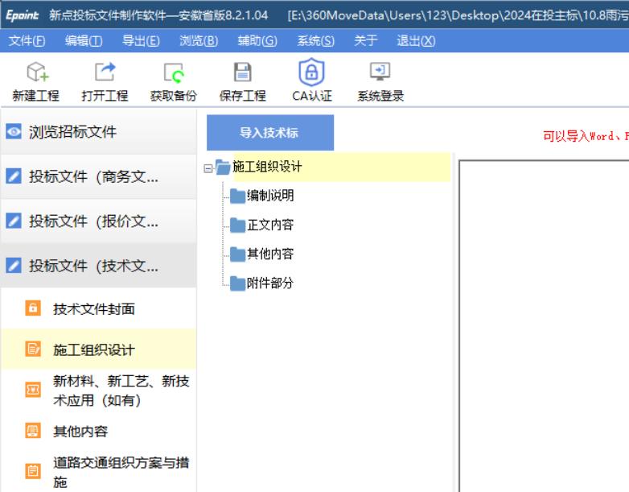Screen dimensions: 629x492
Task: Select 其他内容 tree item
Action: (x=270, y=254)
